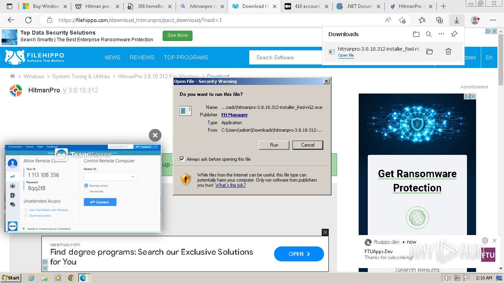Screen dimensions: 504x283
Task: Open the Read aloud icon in address bar
Action: [x=388, y=20]
